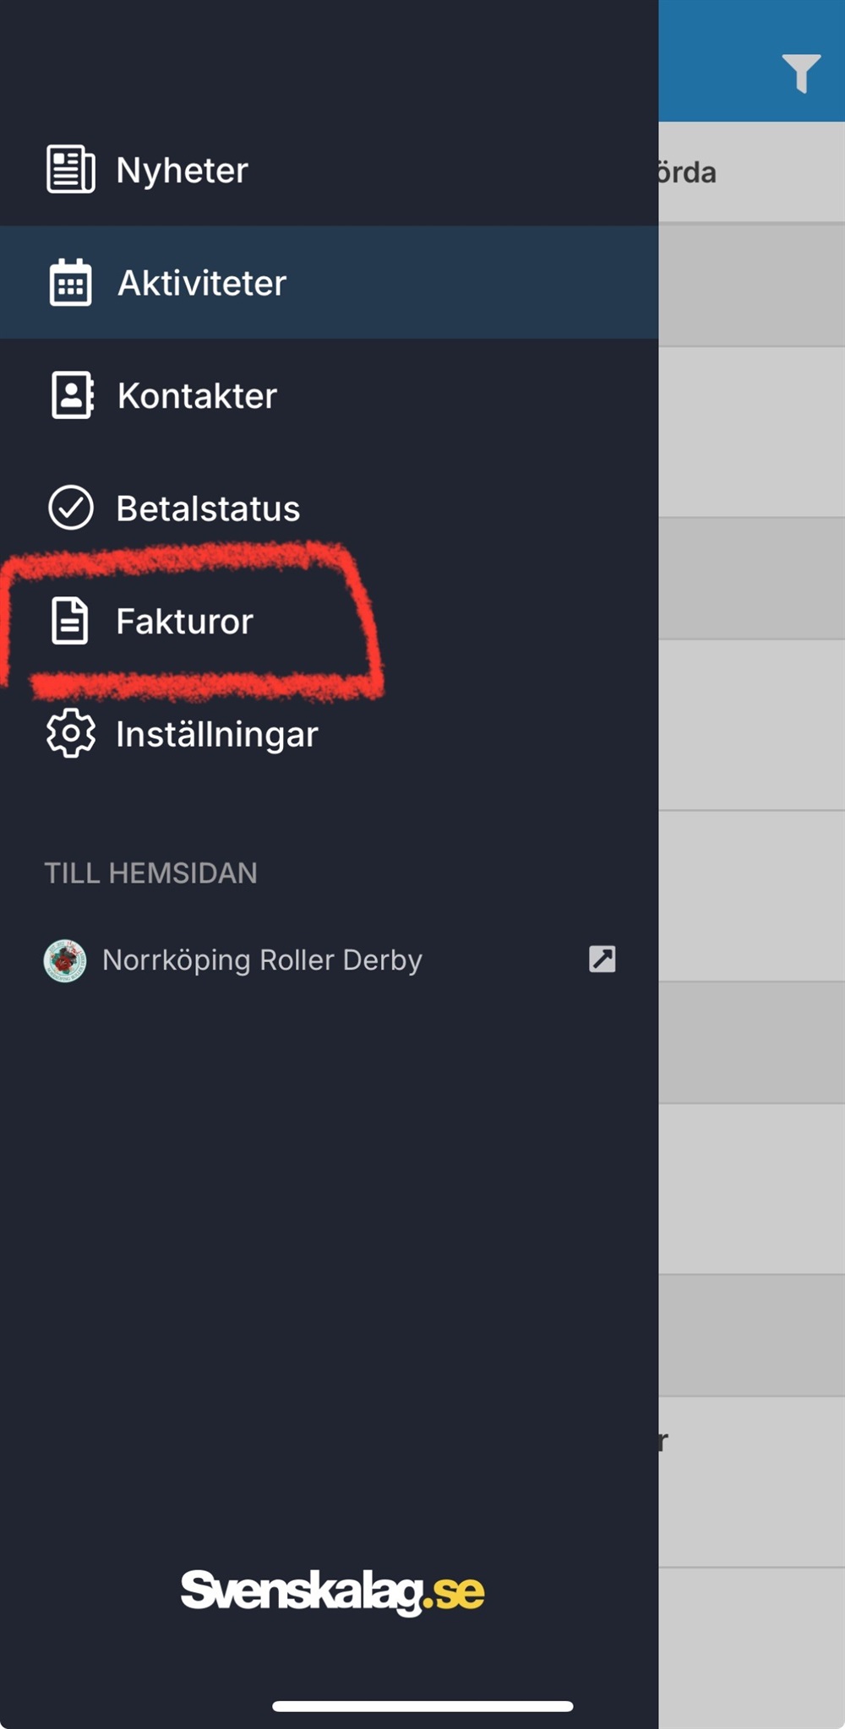Tap the Fakturor document icon
Image resolution: width=845 pixels, height=1729 pixels.
pyautogui.click(x=69, y=621)
